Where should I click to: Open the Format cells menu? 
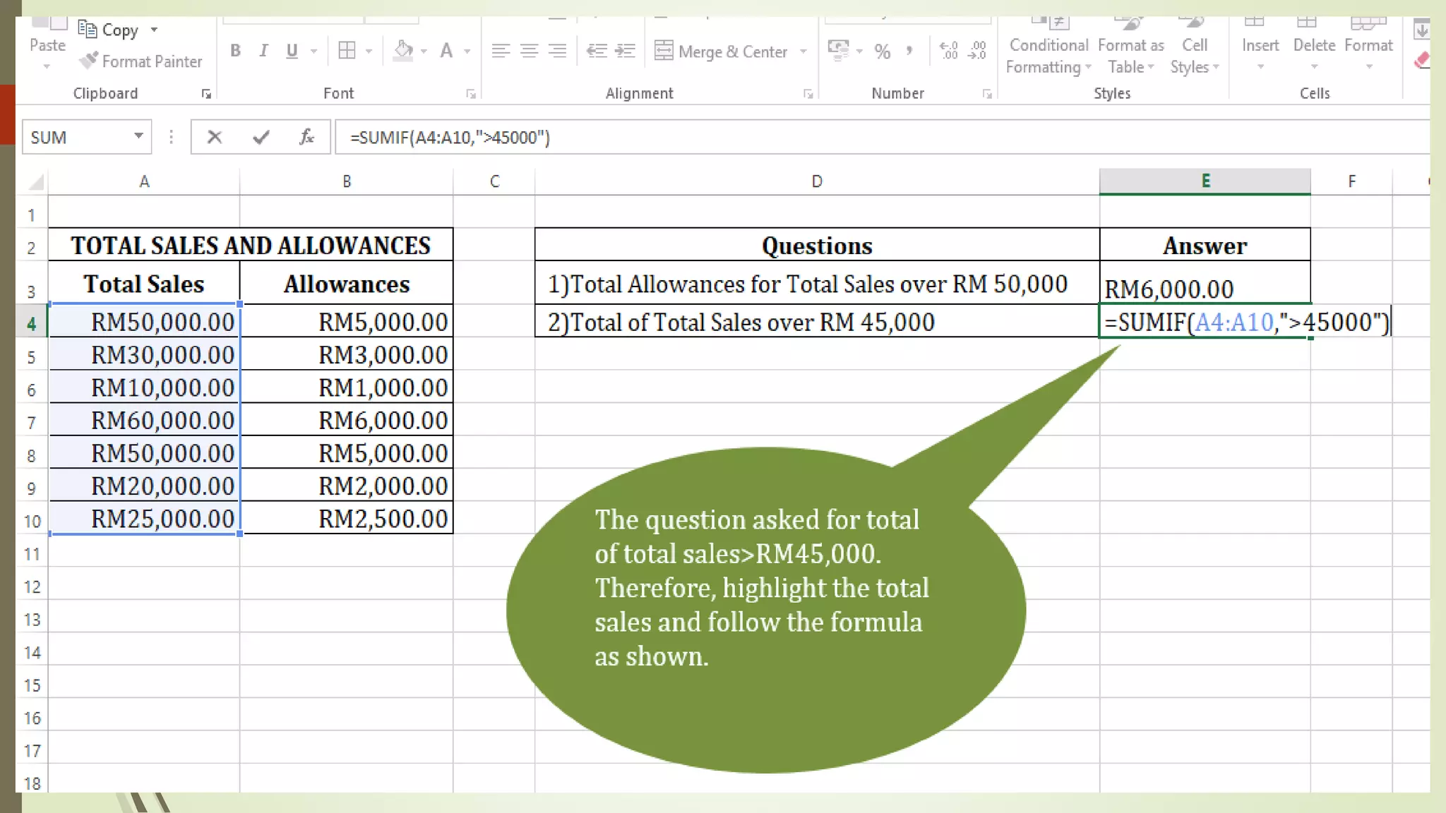(1368, 44)
